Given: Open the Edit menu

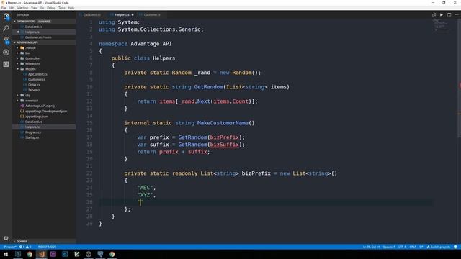Looking at the screenshot, I should coord(12,8).
